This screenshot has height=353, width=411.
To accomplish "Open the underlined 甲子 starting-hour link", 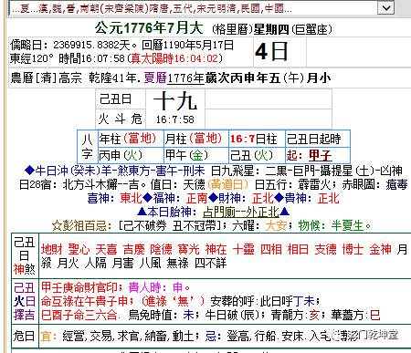I will click(321, 156).
